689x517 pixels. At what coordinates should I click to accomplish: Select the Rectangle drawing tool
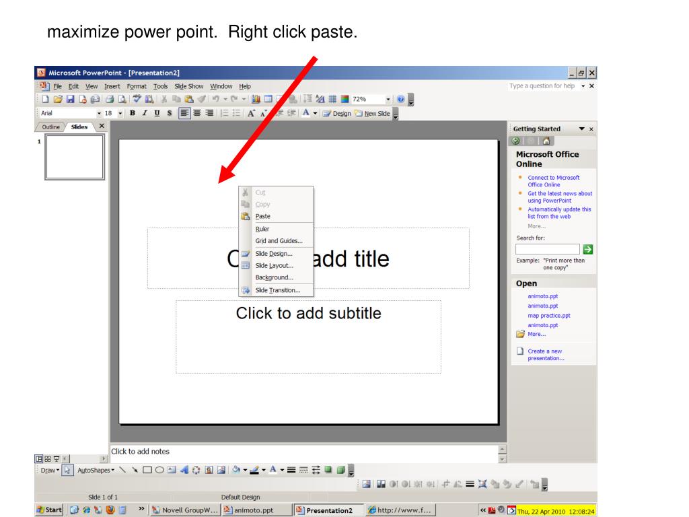point(147,470)
